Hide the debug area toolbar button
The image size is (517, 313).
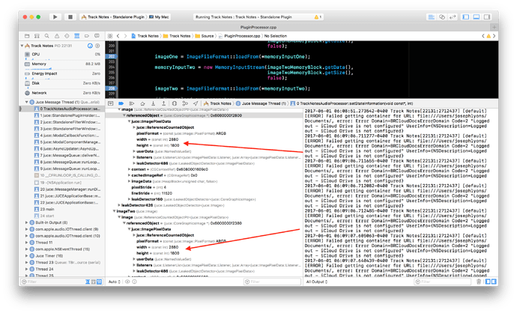[110, 103]
